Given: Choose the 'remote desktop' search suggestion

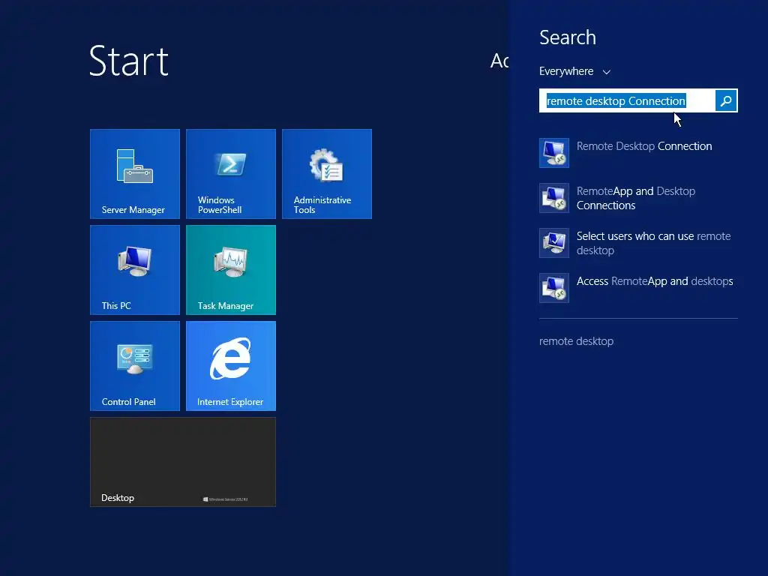Looking at the screenshot, I should [x=576, y=341].
